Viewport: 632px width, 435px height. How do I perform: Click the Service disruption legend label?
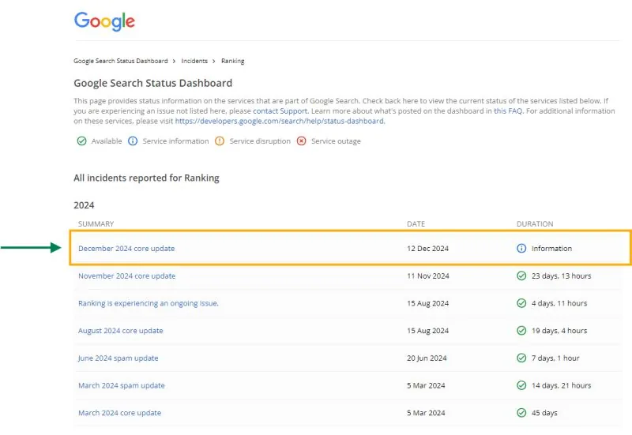[260, 141]
